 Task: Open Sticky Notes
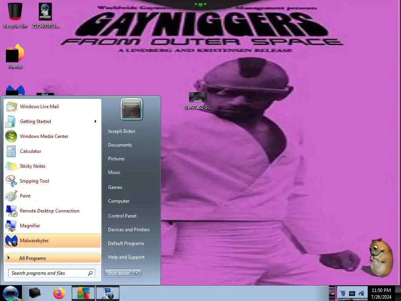pos(52,166)
